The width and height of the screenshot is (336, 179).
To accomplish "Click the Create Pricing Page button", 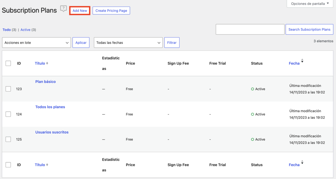I will pos(111,11).
